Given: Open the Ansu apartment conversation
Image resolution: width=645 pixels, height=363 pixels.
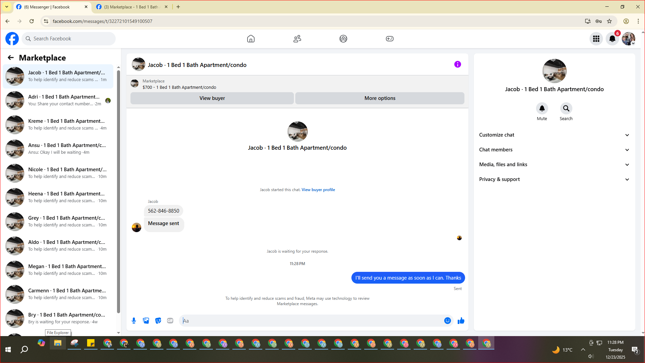Looking at the screenshot, I should coord(58,149).
